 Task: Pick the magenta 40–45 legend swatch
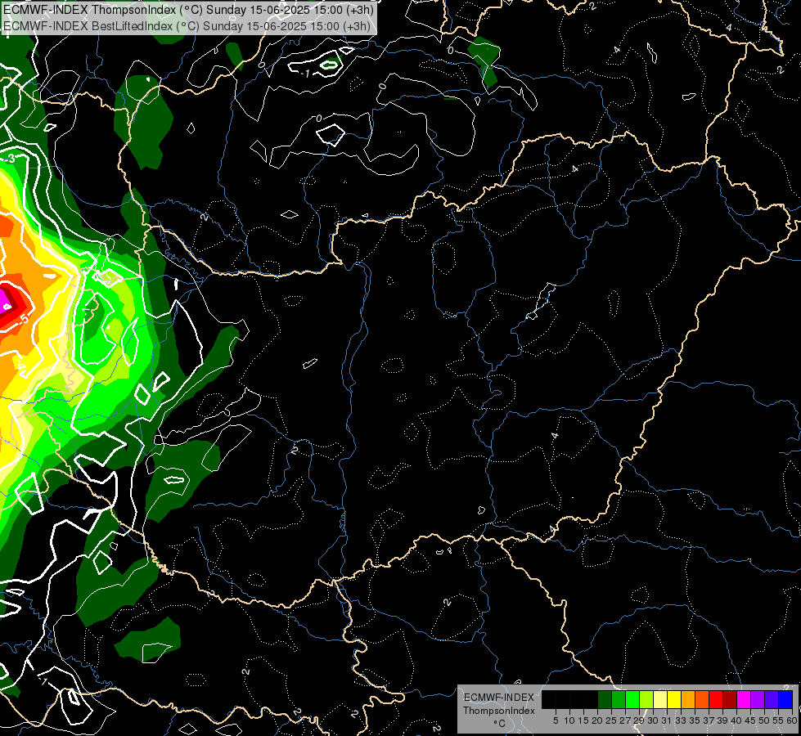pyautogui.click(x=744, y=699)
